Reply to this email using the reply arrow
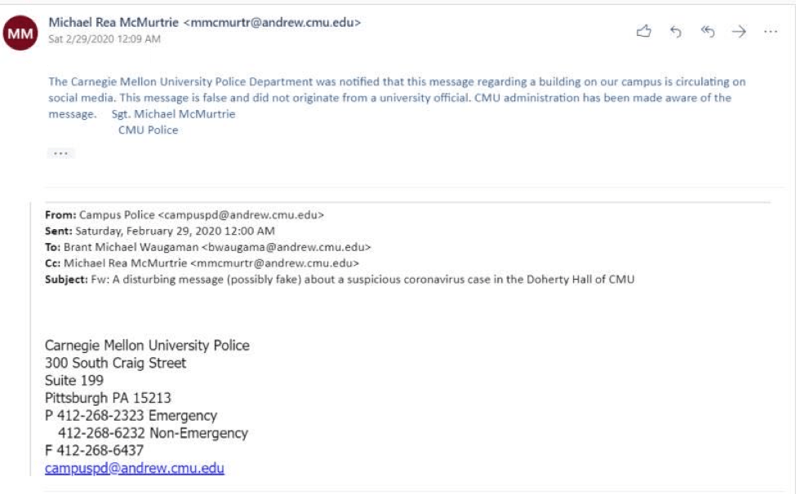This screenshot has width=796, height=494. tap(676, 32)
